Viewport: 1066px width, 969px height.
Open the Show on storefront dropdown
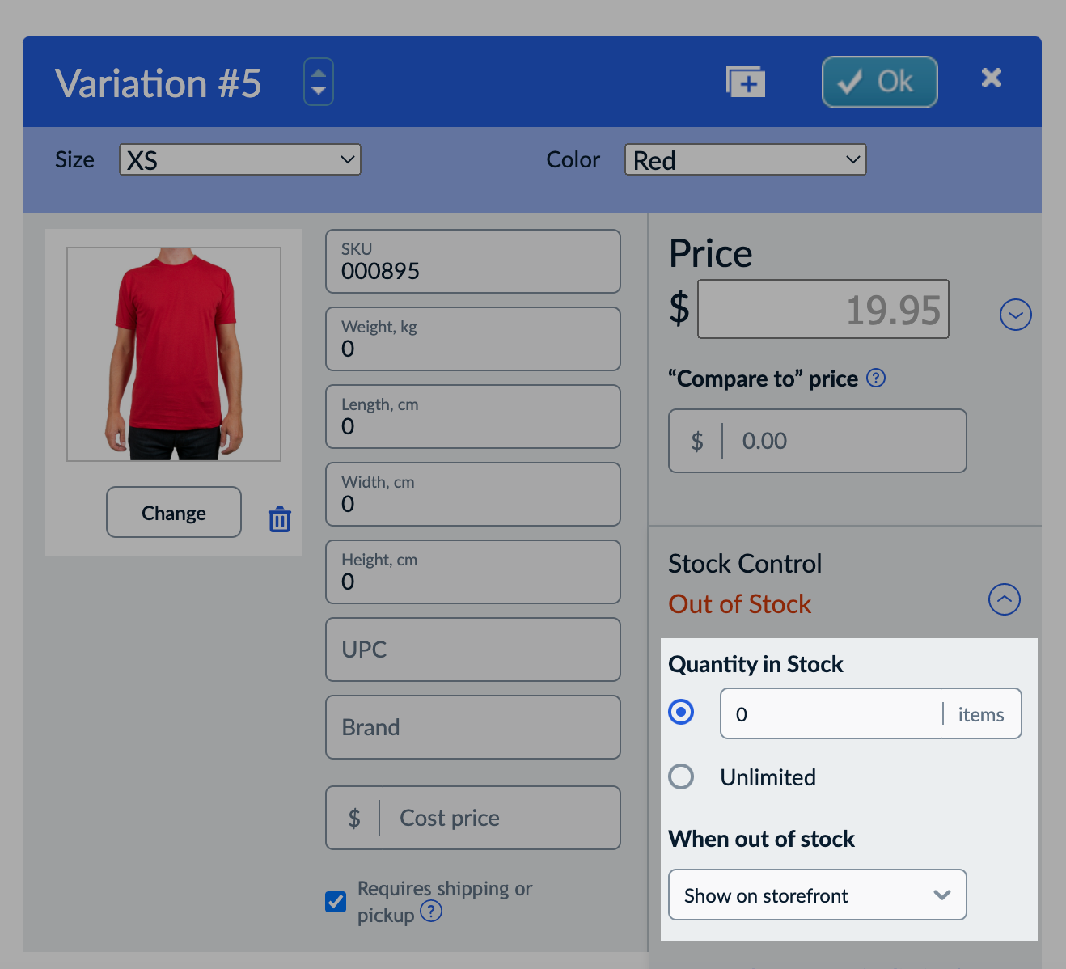(x=818, y=895)
